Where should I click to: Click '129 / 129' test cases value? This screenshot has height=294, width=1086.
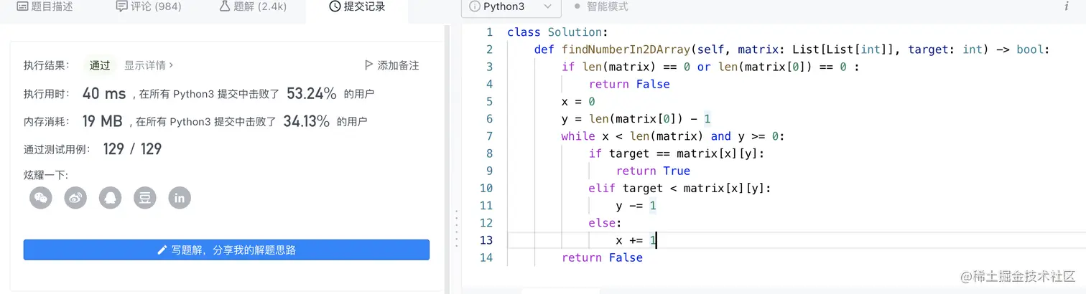[132, 149]
